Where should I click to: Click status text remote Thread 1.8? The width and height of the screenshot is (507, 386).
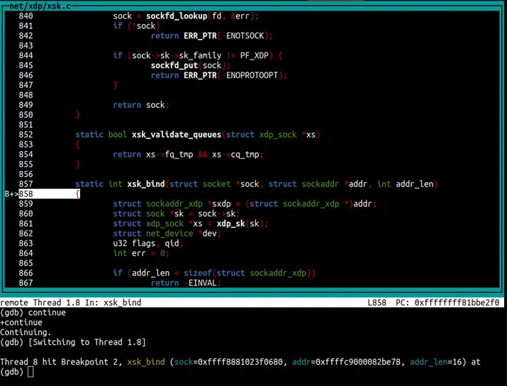(40, 303)
